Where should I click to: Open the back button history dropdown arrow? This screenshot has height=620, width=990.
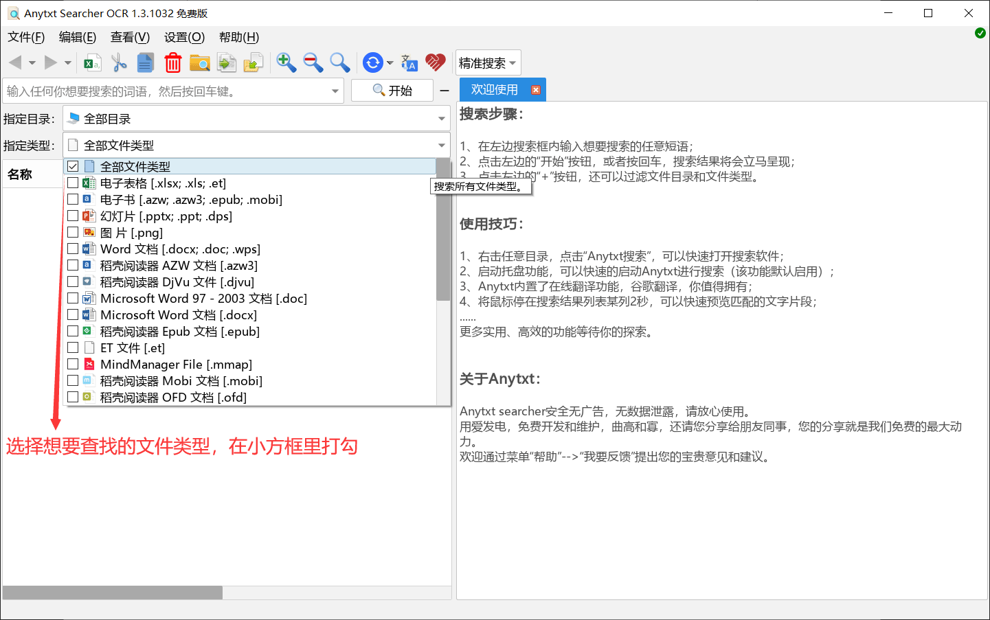32,63
